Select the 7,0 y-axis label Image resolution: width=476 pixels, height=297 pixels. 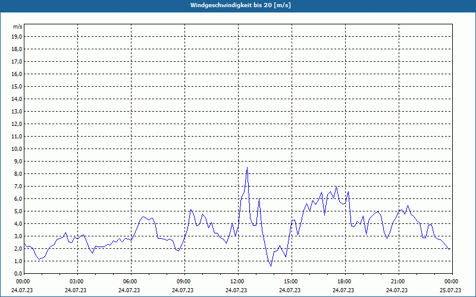(18, 187)
